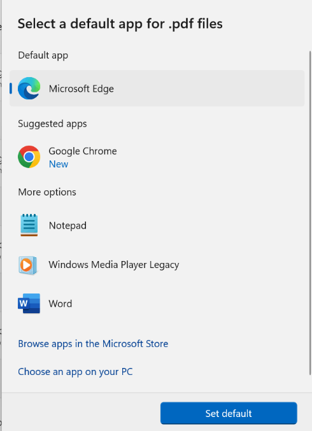Click the dialog title about .pdf files

click(x=120, y=24)
